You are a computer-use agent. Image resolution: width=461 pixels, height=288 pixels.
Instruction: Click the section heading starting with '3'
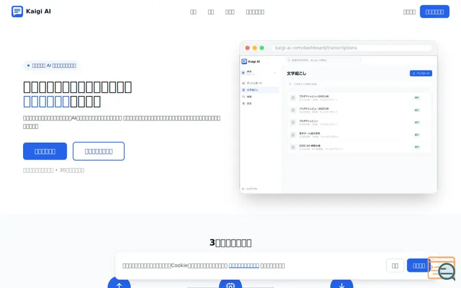click(x=231, y=242)
